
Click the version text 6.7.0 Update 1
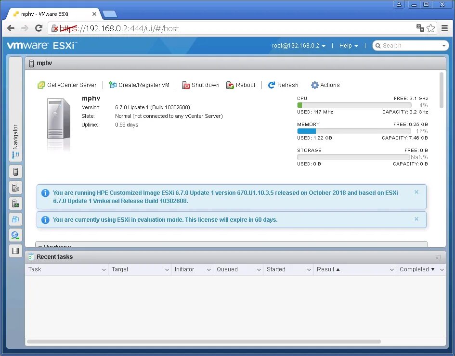131,107
